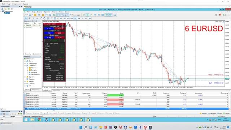231x130 pixels.
Task: Open the Тестер shortcut at bottom right
Action: pos(226,113)
